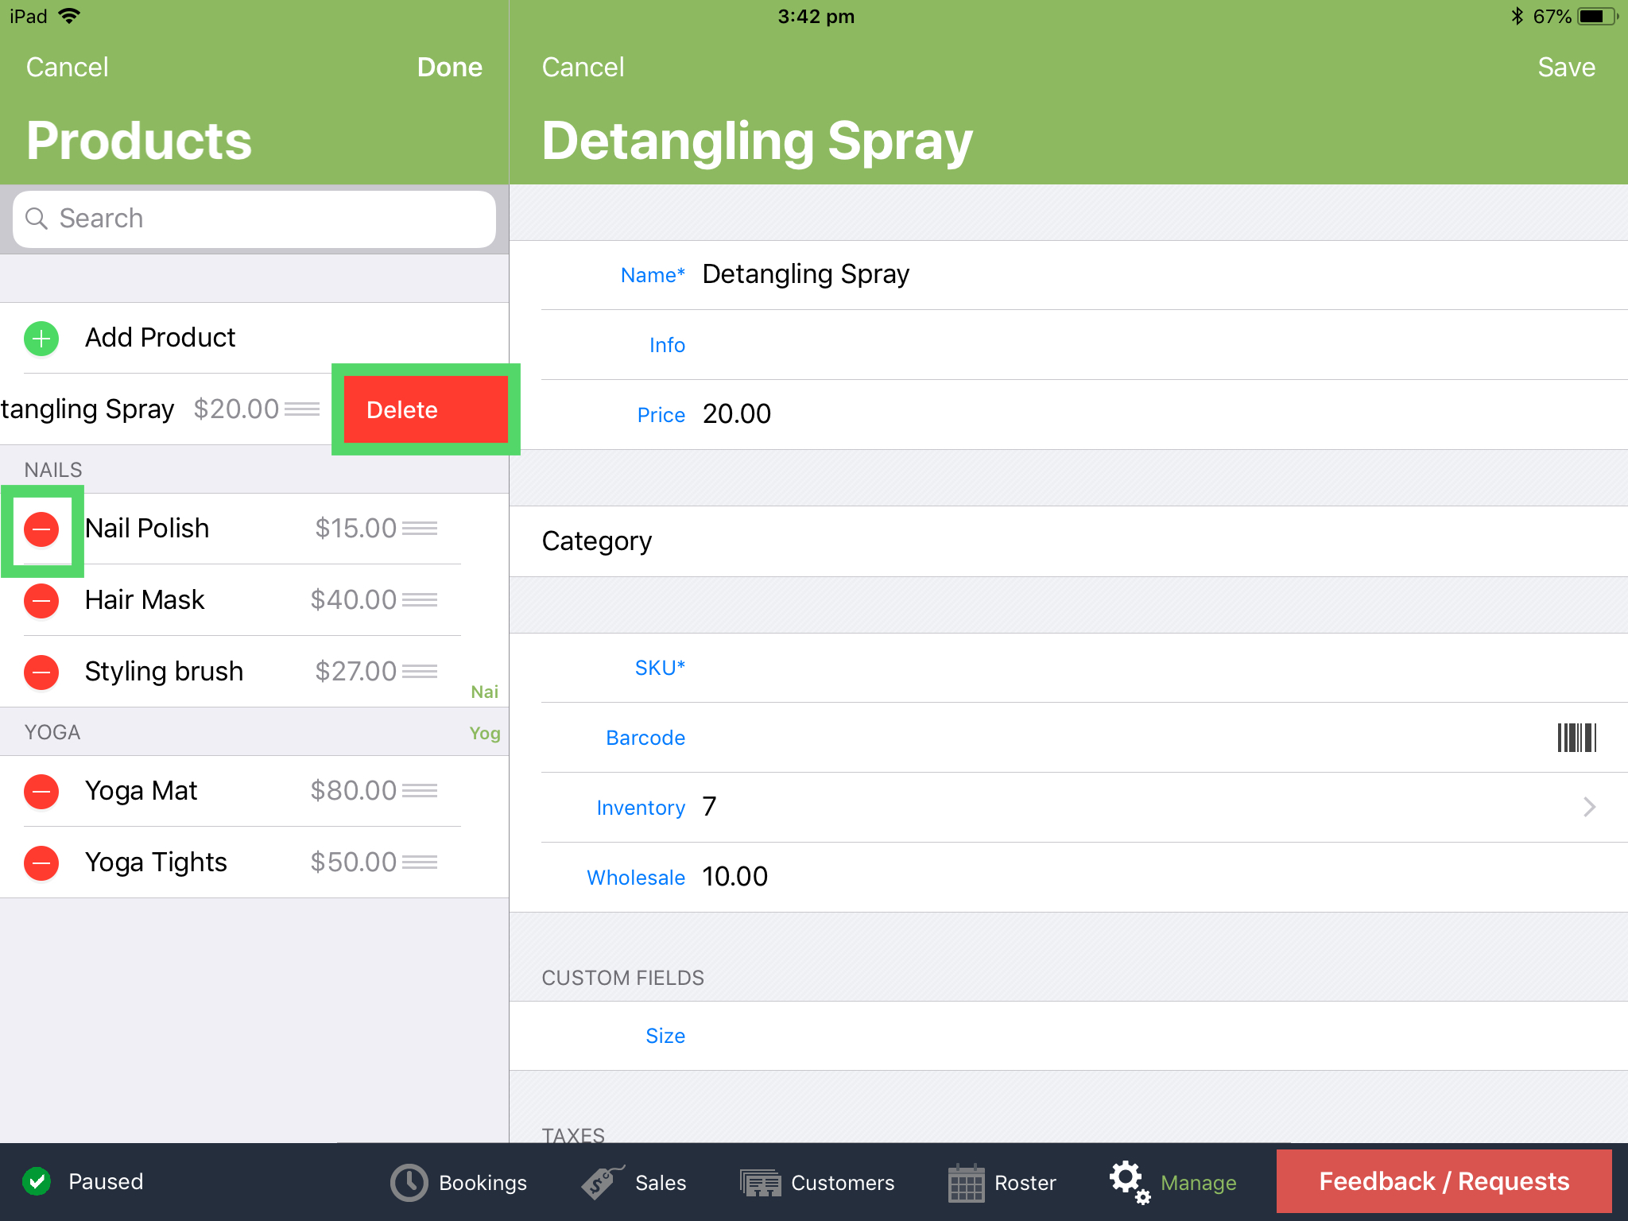Image resolution: width=1628 pixels, height=1221 pixels.
Task: Tap the red minus icon beside Nail Polish
Action: coord(41,529)
